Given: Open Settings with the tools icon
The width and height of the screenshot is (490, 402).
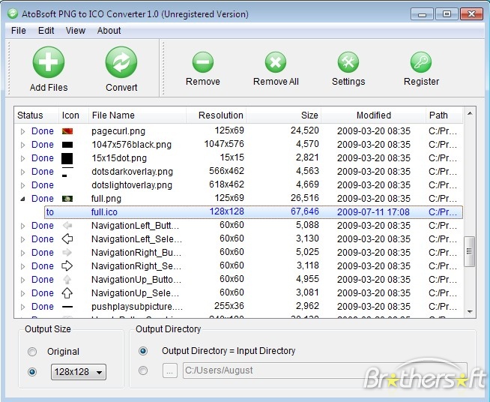Looking at the screenshot, I should click(348, 62).
